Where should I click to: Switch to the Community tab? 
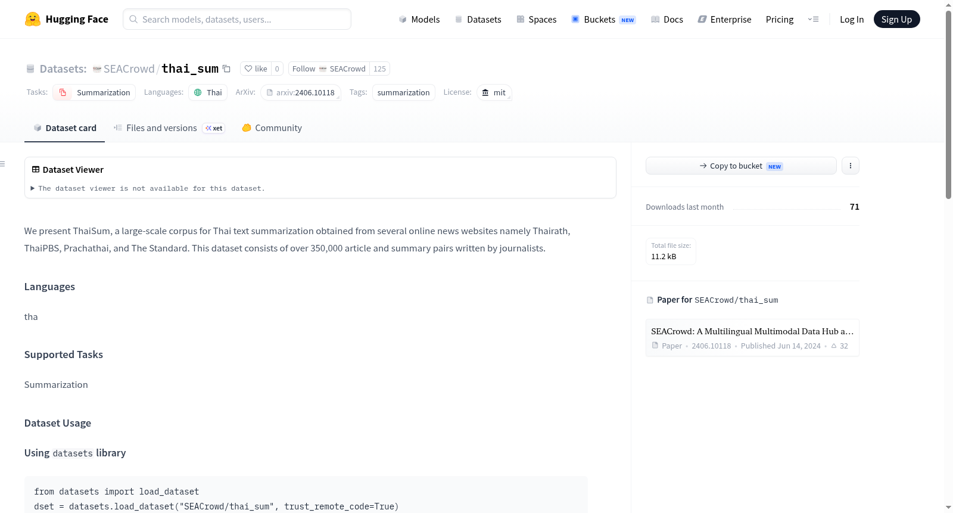pos(272,128)
